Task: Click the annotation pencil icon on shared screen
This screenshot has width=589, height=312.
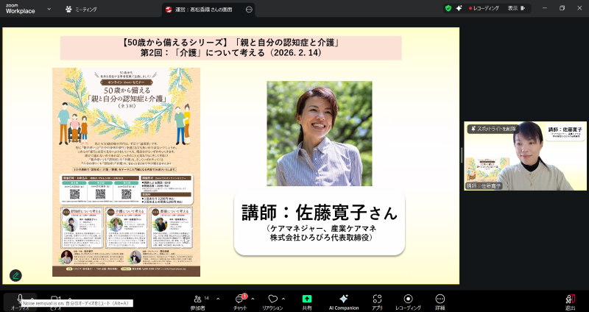Action: (x=15, y=276)
